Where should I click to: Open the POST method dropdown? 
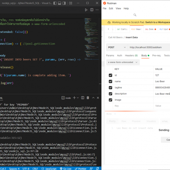pos(117,47)
